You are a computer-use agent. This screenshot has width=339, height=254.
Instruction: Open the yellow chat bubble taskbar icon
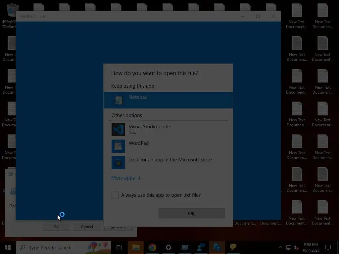point(233,247)
